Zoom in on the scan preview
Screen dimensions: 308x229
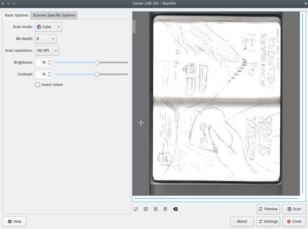coord(136,209)
